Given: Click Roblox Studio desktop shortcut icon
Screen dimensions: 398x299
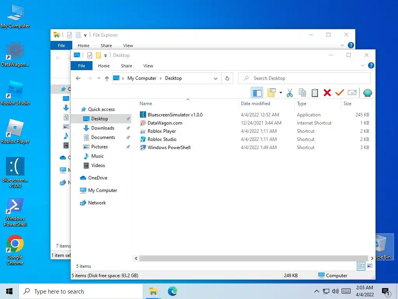Looking at the screenshot, I should coord(15,93).
